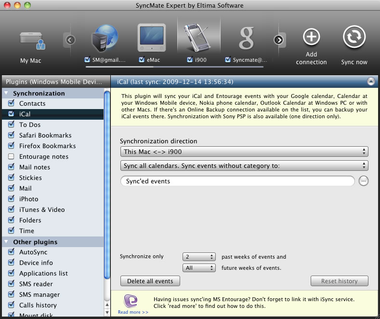Click the connections horizontal scroll indicator
The height and width of the screenshot is (319, 380).
pos(174,67)
